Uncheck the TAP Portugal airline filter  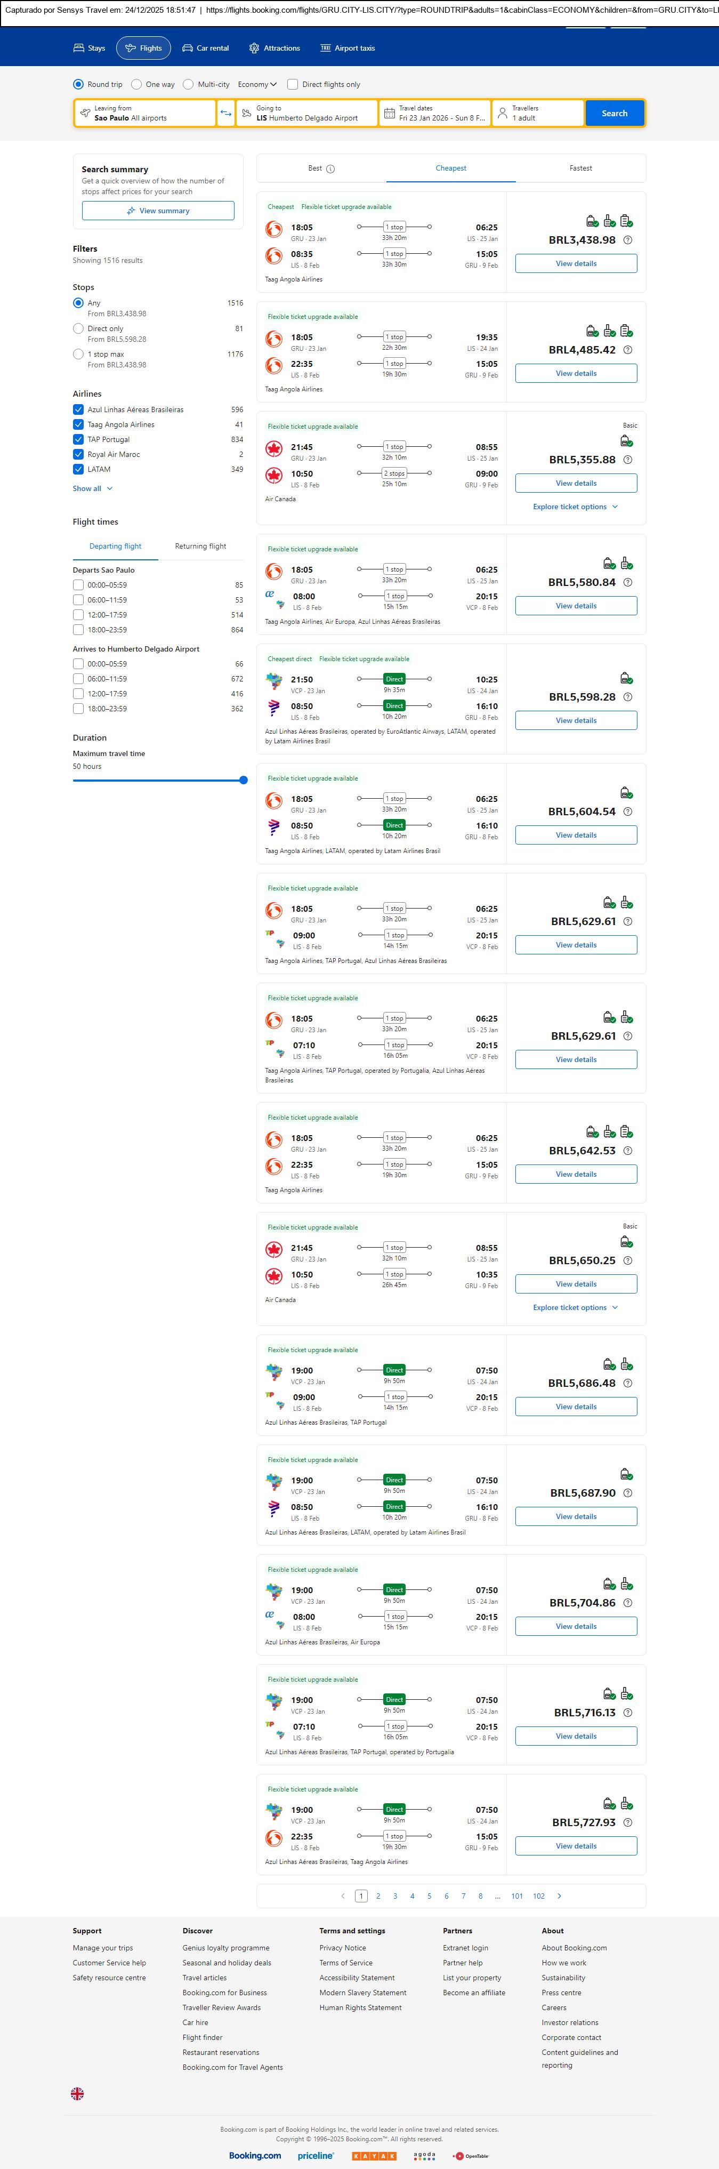click(78, 439)
